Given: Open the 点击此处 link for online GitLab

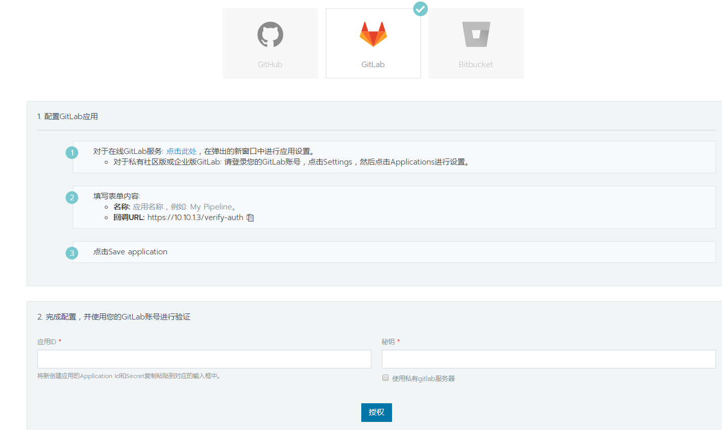Looking at the screenshot, I should (x=182, y=151).
